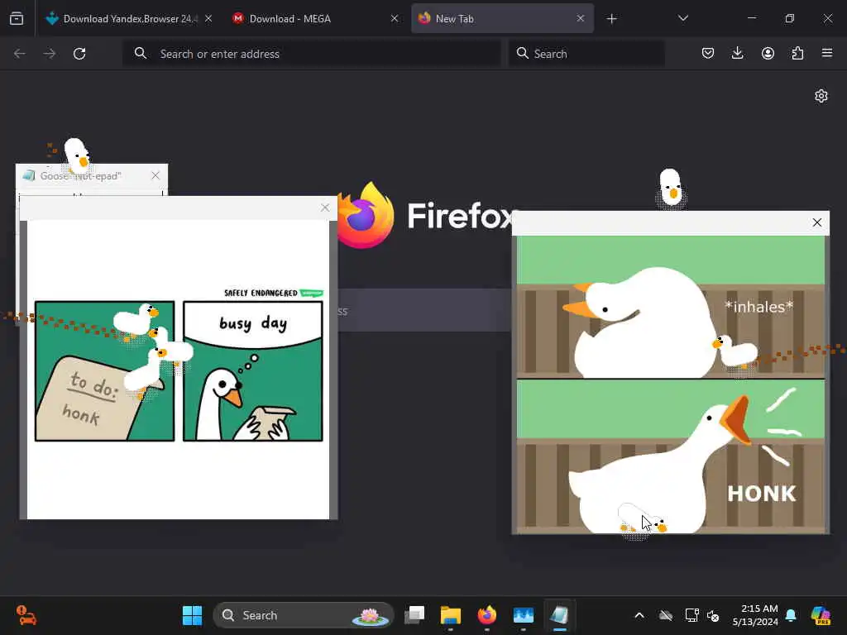847x635 pixels.
Task: Open the network status tray icon
Action: 691,615
